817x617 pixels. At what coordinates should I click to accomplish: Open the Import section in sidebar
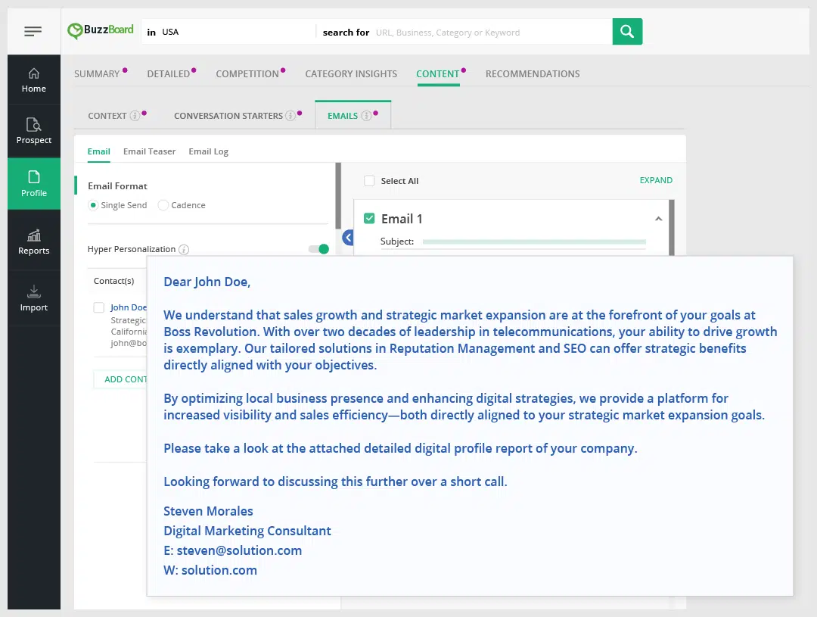[34, 298]
